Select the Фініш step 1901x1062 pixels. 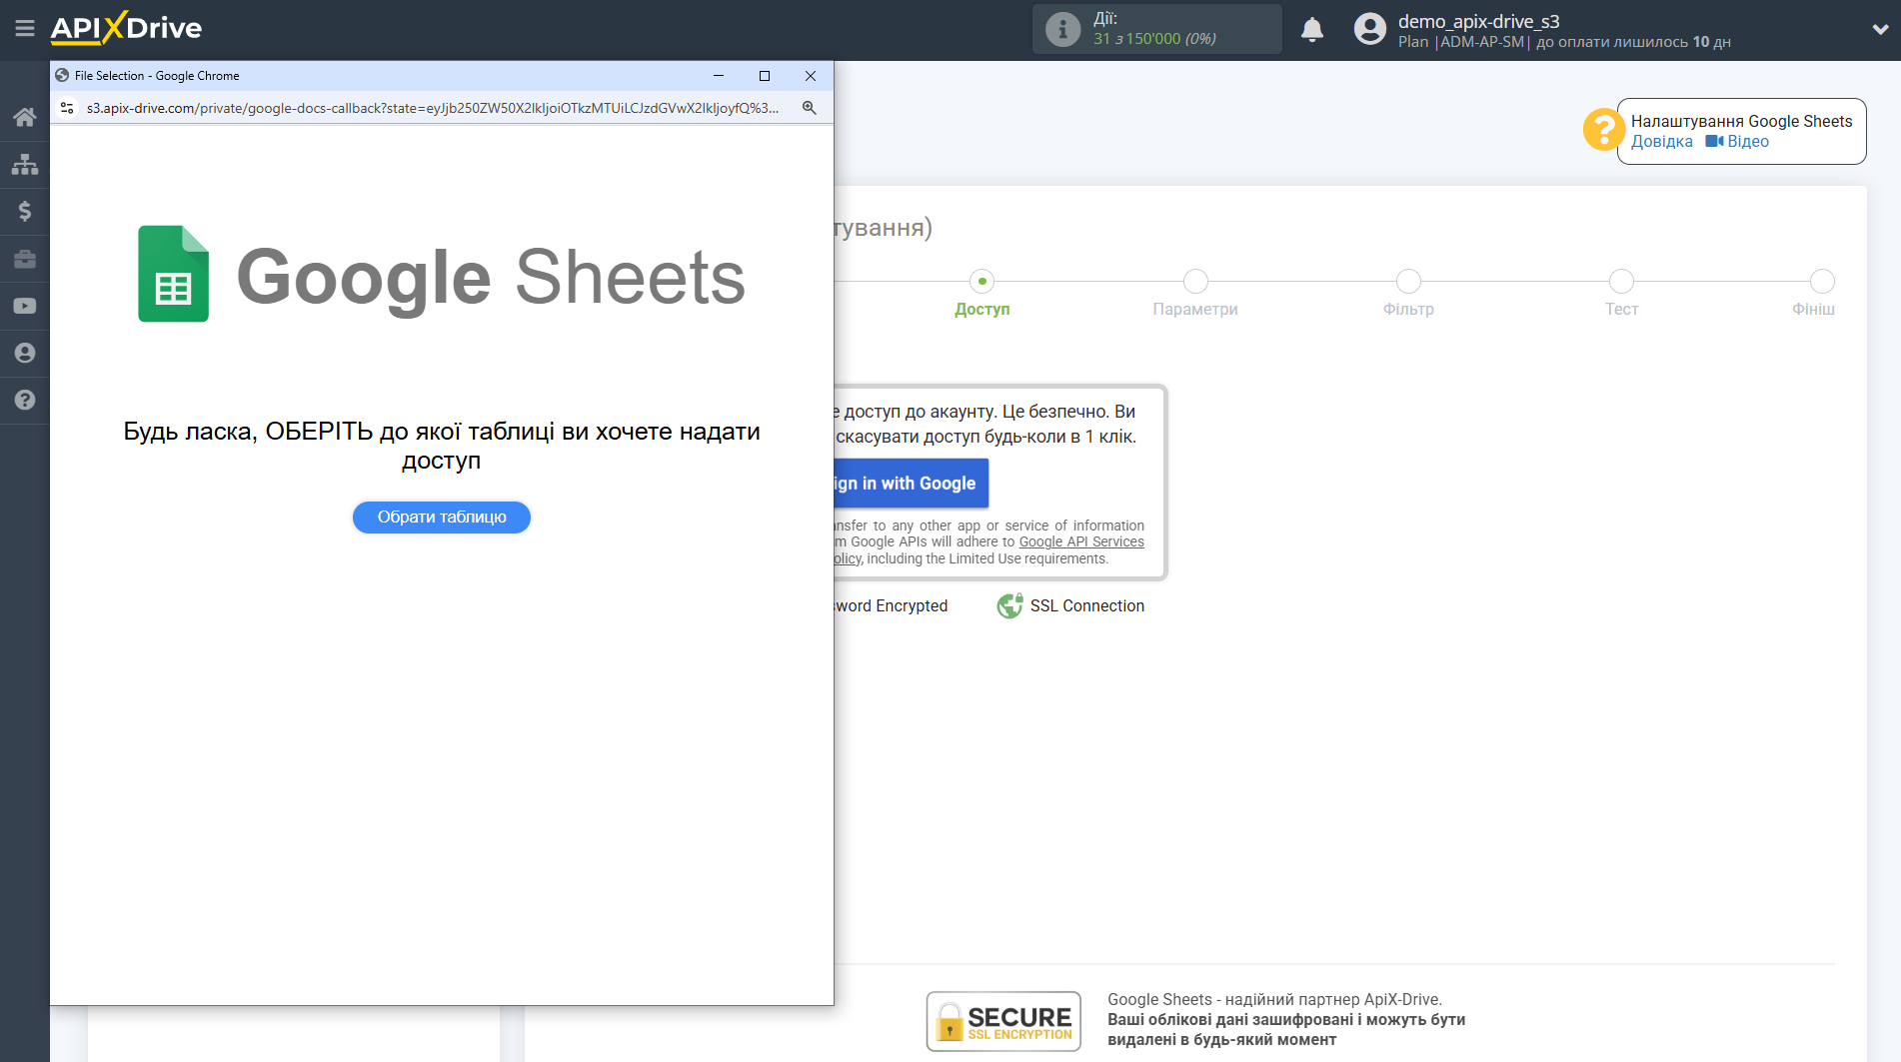tap(1814, 295)
